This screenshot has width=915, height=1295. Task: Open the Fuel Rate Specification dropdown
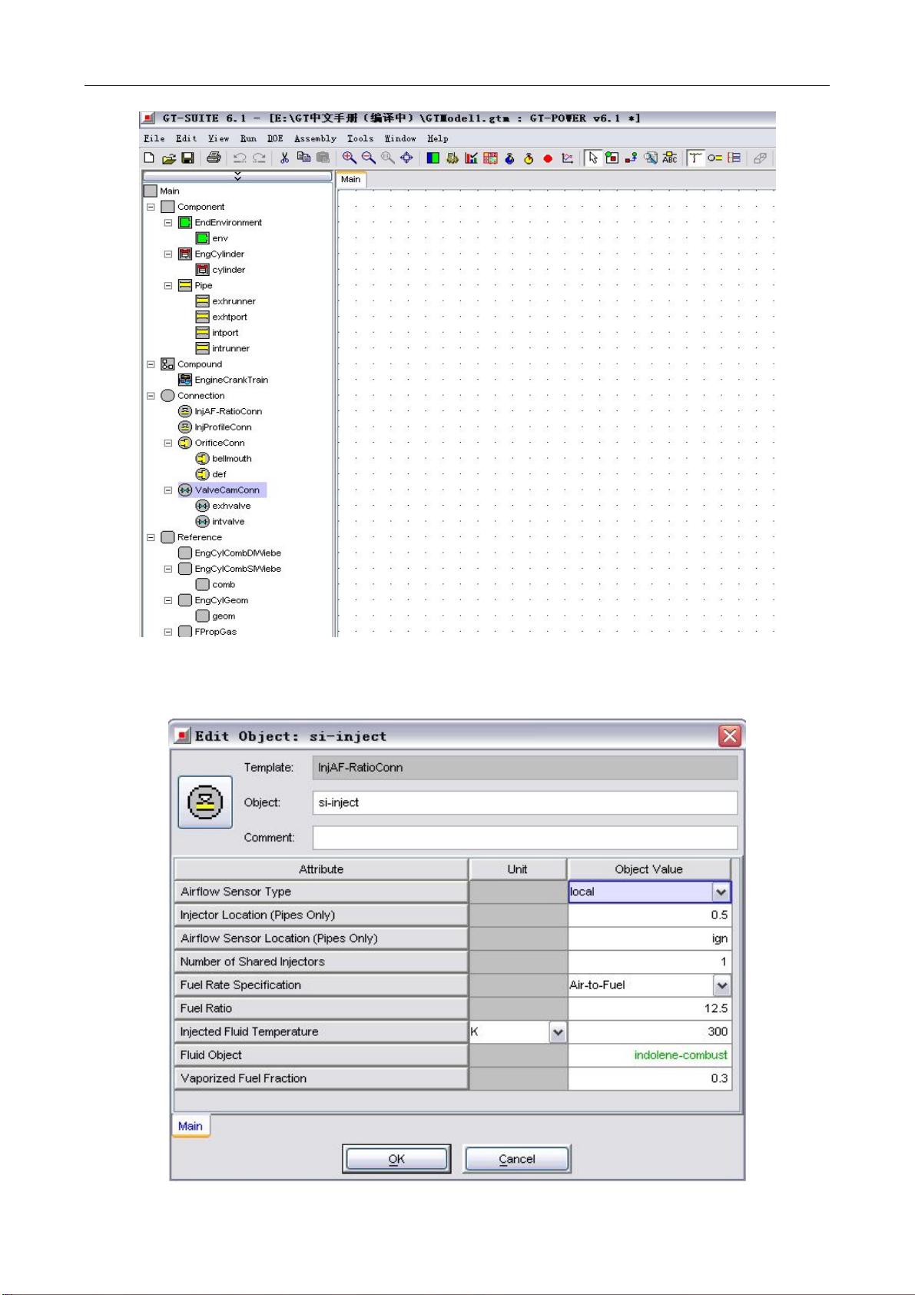tap(721, 985)
